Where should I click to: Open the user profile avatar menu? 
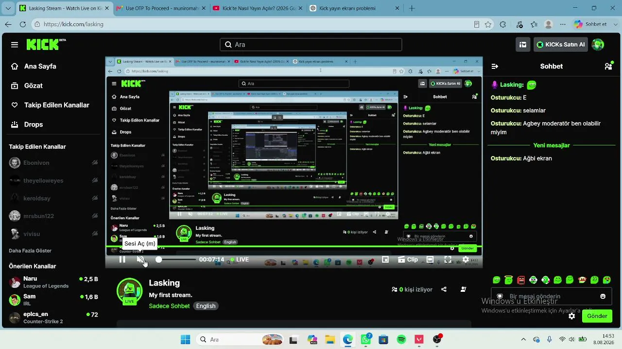pyautogui.click(x=598, y=45)
